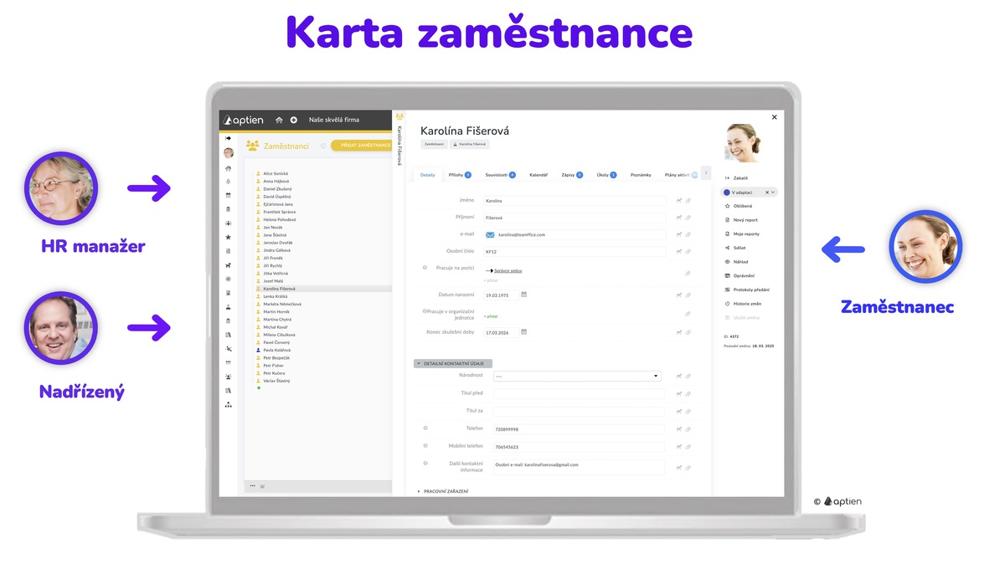Open the calendar icon in left sidebar
Image resolution: width=1005 pixels, height=569 pixels.
tap(228, 195)
